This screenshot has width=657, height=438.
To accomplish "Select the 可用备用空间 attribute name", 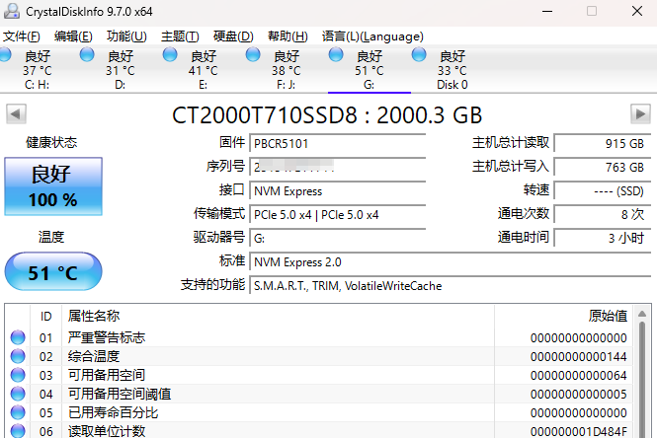I will tap(107, 375).
